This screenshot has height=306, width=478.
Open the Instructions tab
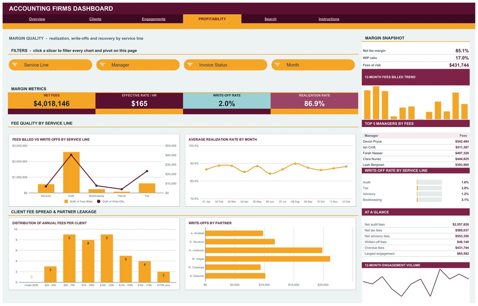329,19
